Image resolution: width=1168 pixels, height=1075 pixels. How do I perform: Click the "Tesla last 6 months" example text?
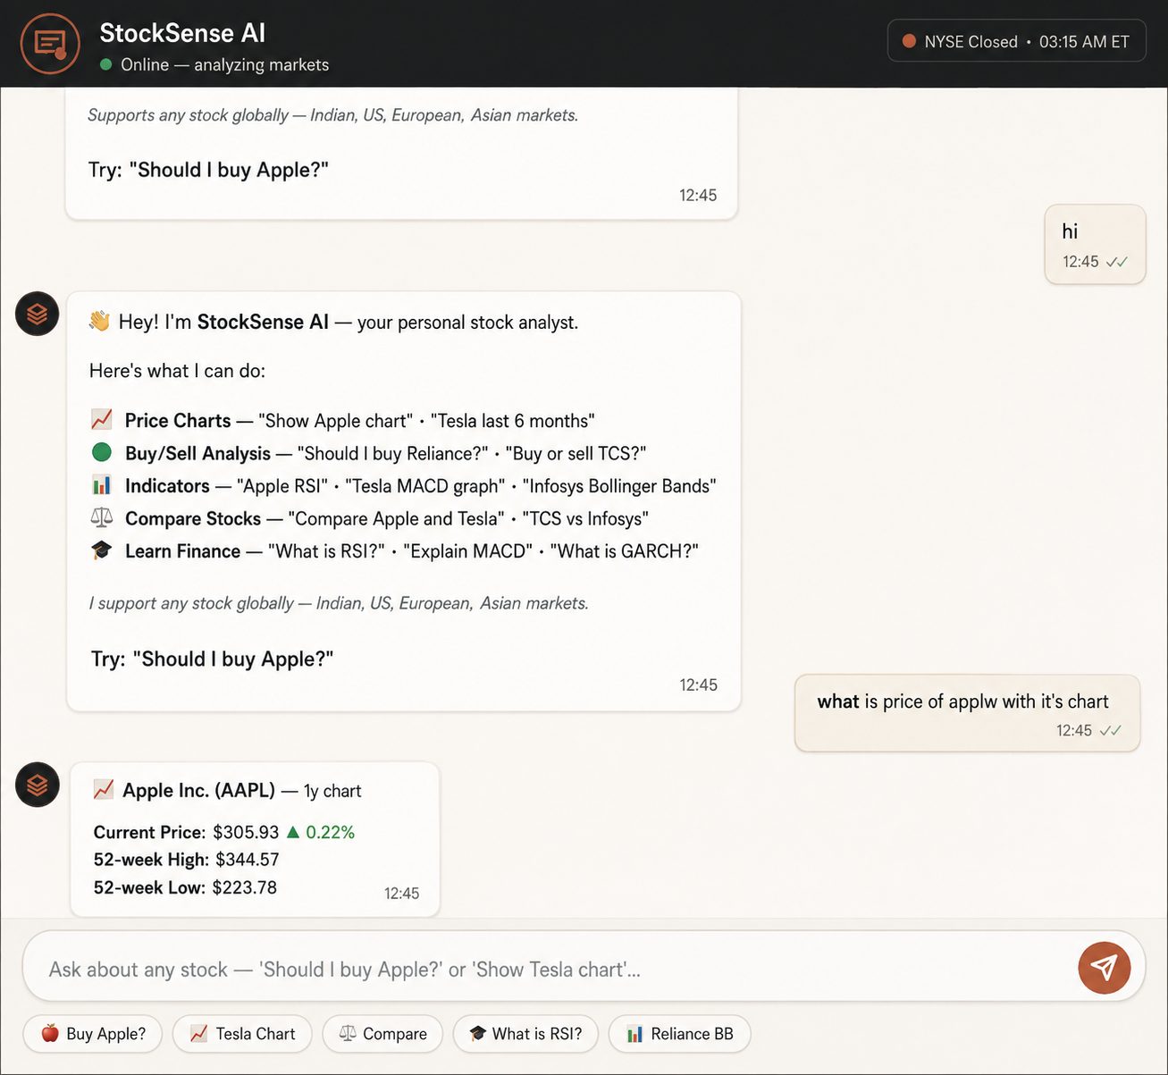(513, 421)
